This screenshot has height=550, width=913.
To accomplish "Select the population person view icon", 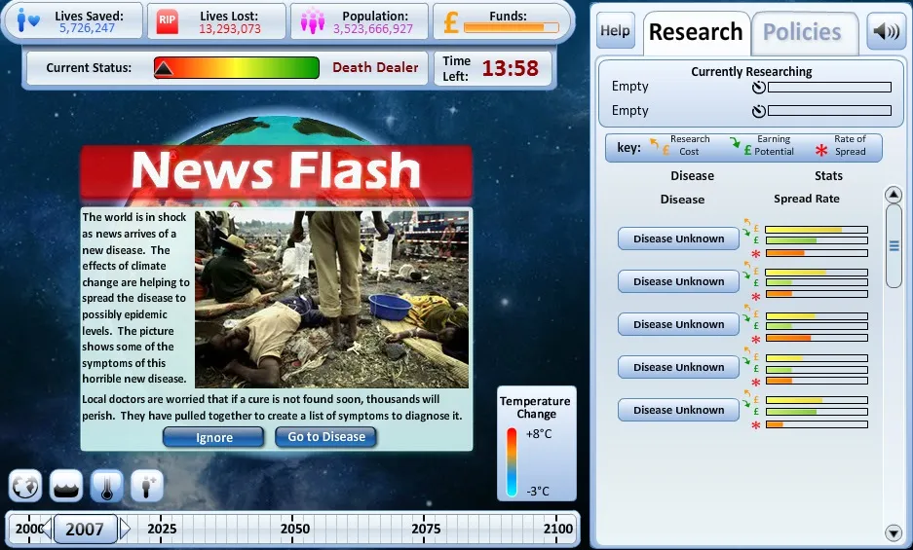I will [147, 486].
